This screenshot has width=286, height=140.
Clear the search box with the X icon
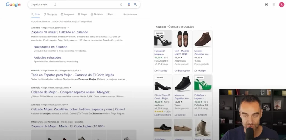click(121, 4)
